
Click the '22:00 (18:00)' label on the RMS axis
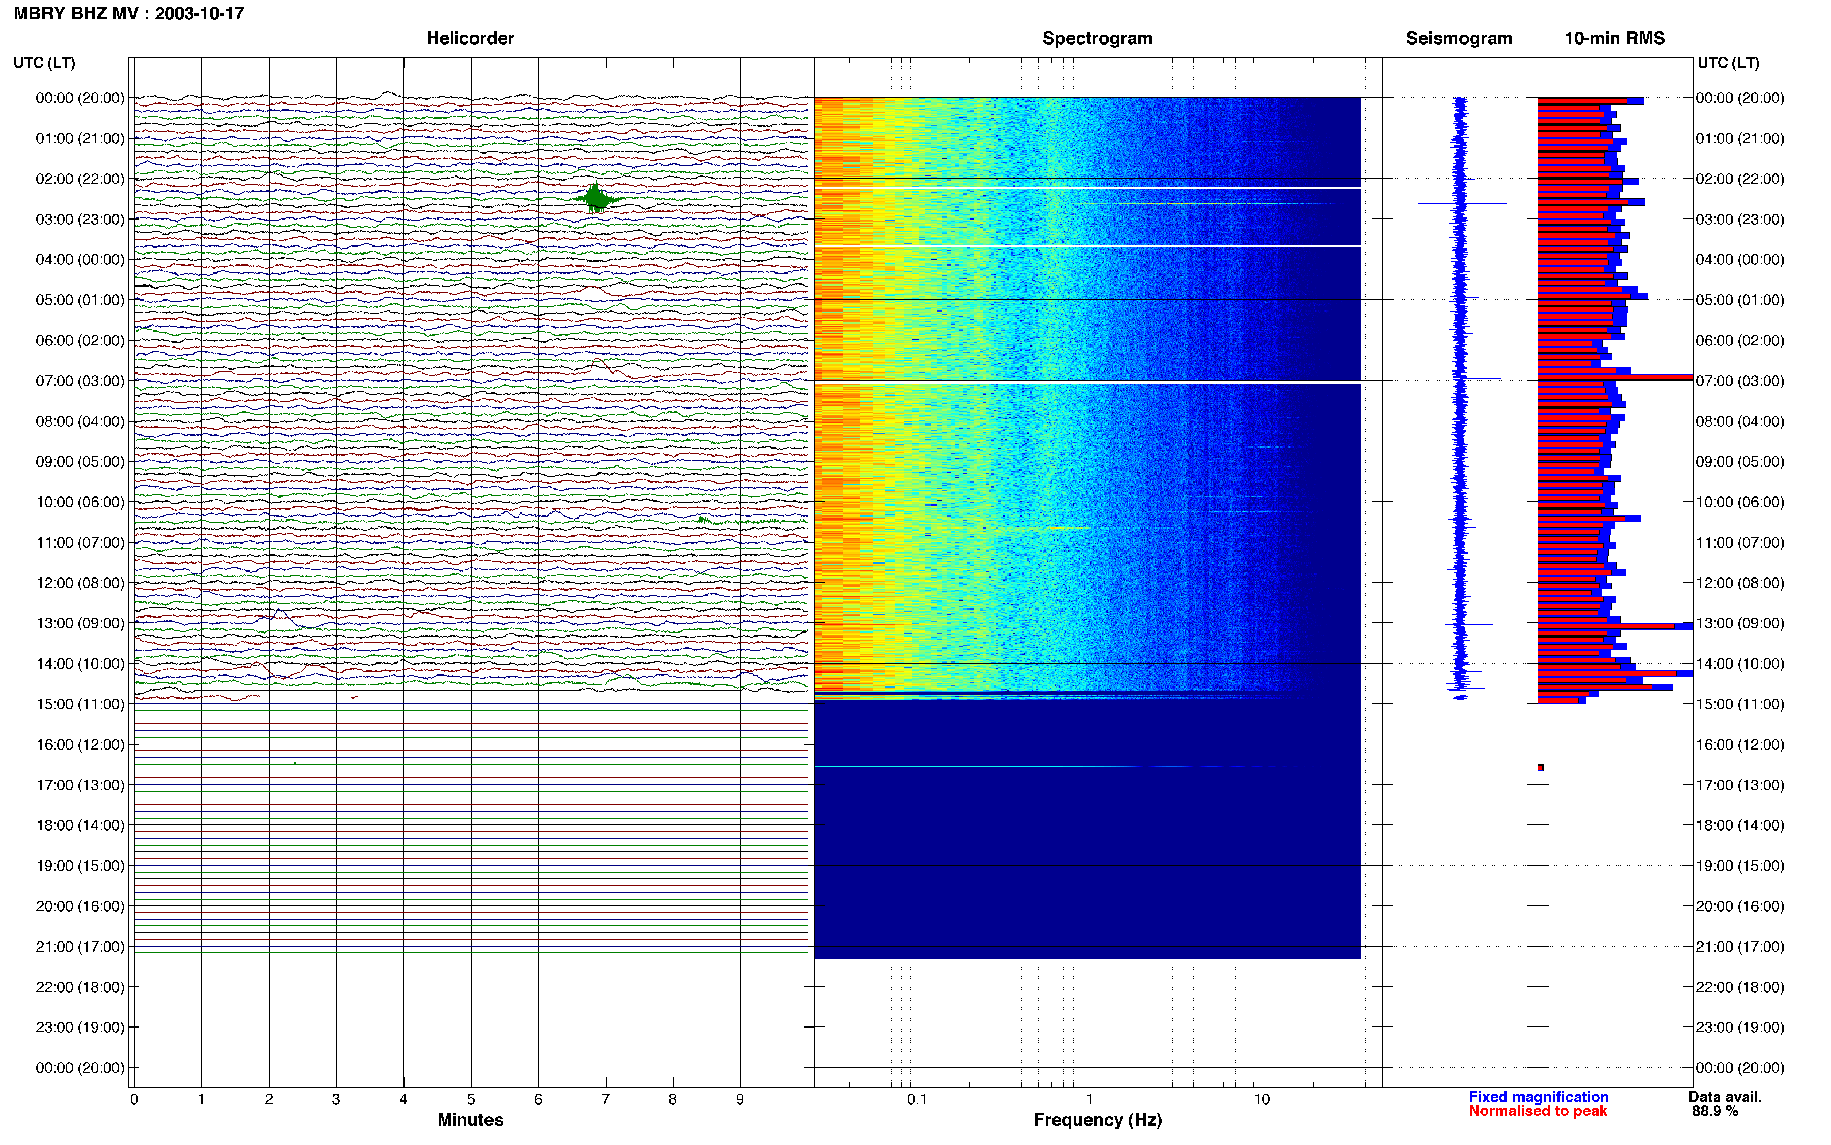click(x=1739, y=987)
